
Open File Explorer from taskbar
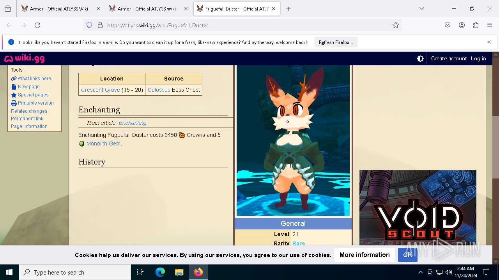179,272
